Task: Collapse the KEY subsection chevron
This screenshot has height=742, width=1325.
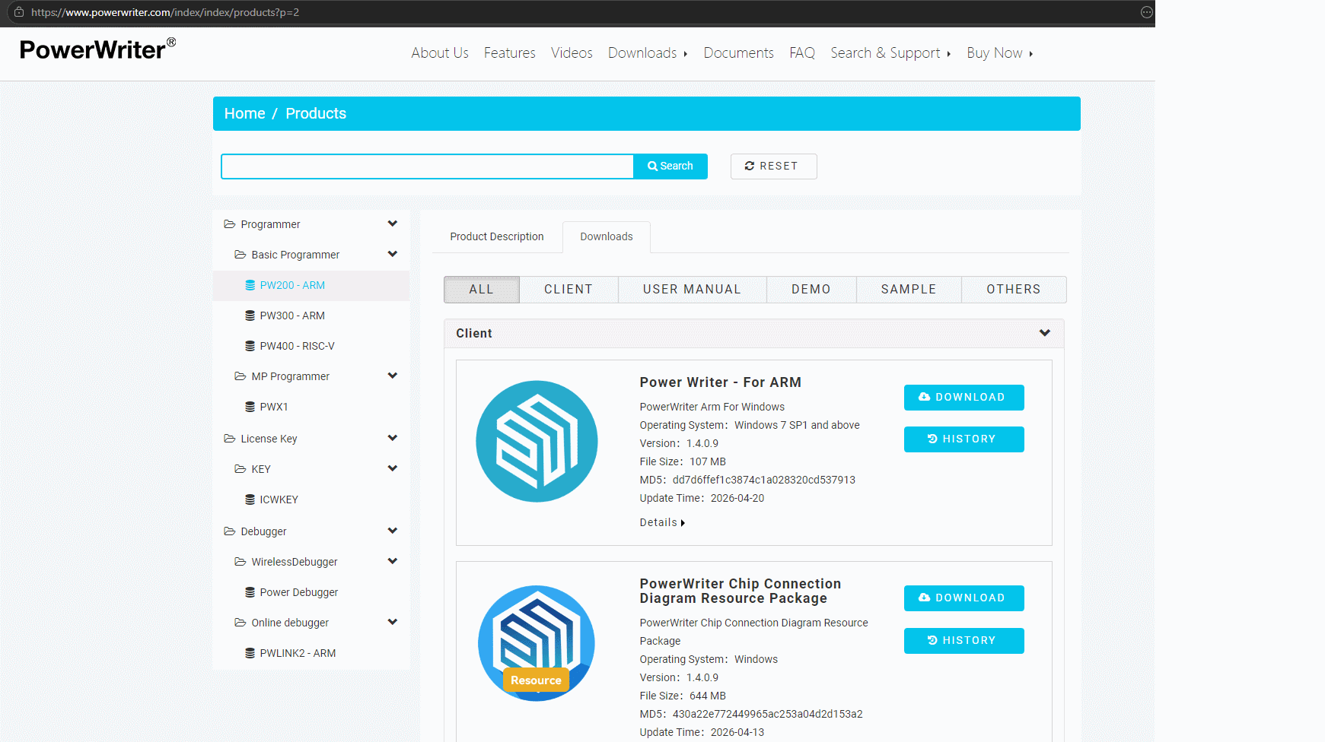Action: click(x=393, y=468)
